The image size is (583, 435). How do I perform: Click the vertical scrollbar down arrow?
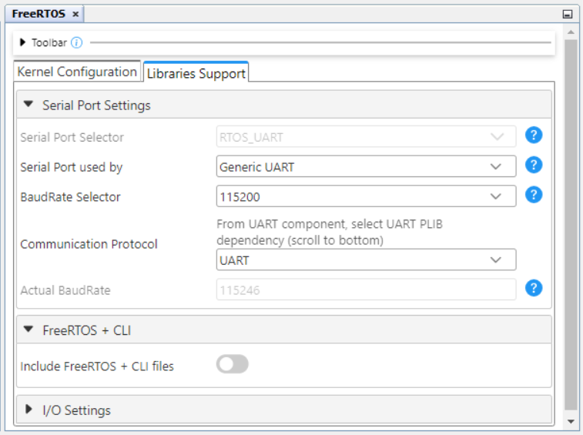(571, 421)
